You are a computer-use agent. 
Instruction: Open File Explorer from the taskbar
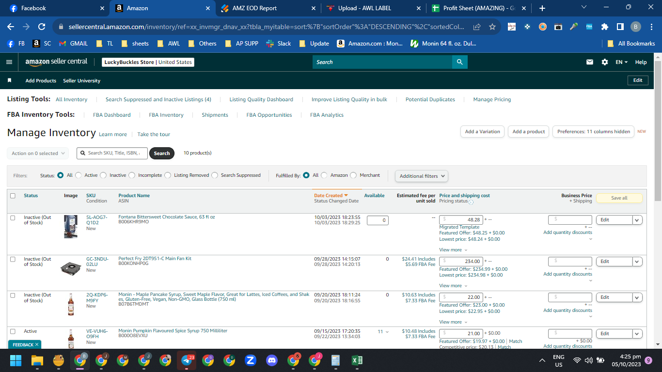[37, 360]
